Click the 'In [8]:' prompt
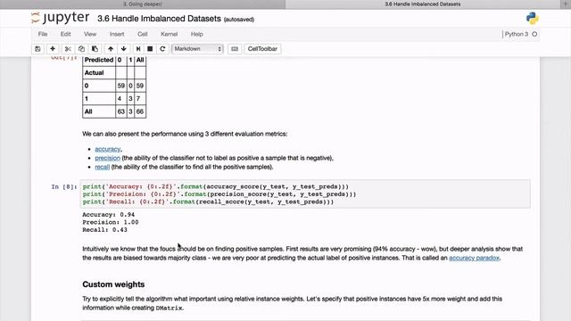This screenshot has width=571, height=321. 64,186
